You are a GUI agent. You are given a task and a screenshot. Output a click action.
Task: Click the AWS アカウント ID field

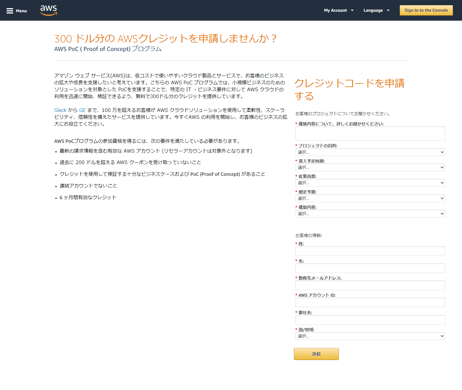(x=370, y=302)
